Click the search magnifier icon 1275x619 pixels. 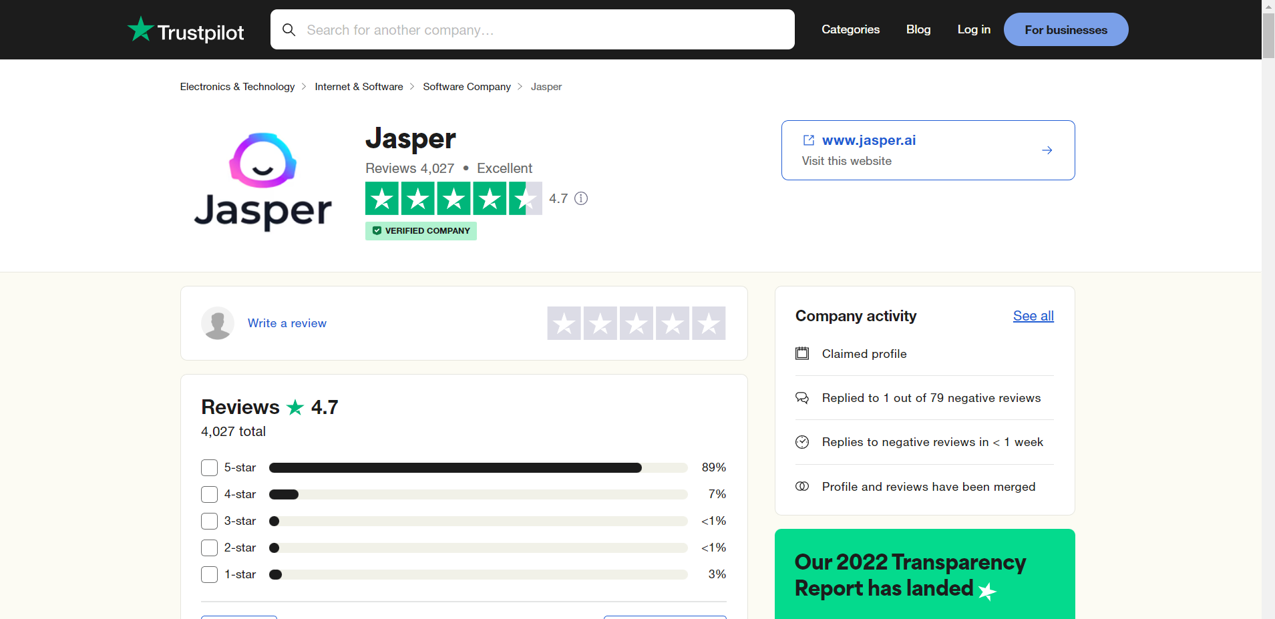point(289,30)
